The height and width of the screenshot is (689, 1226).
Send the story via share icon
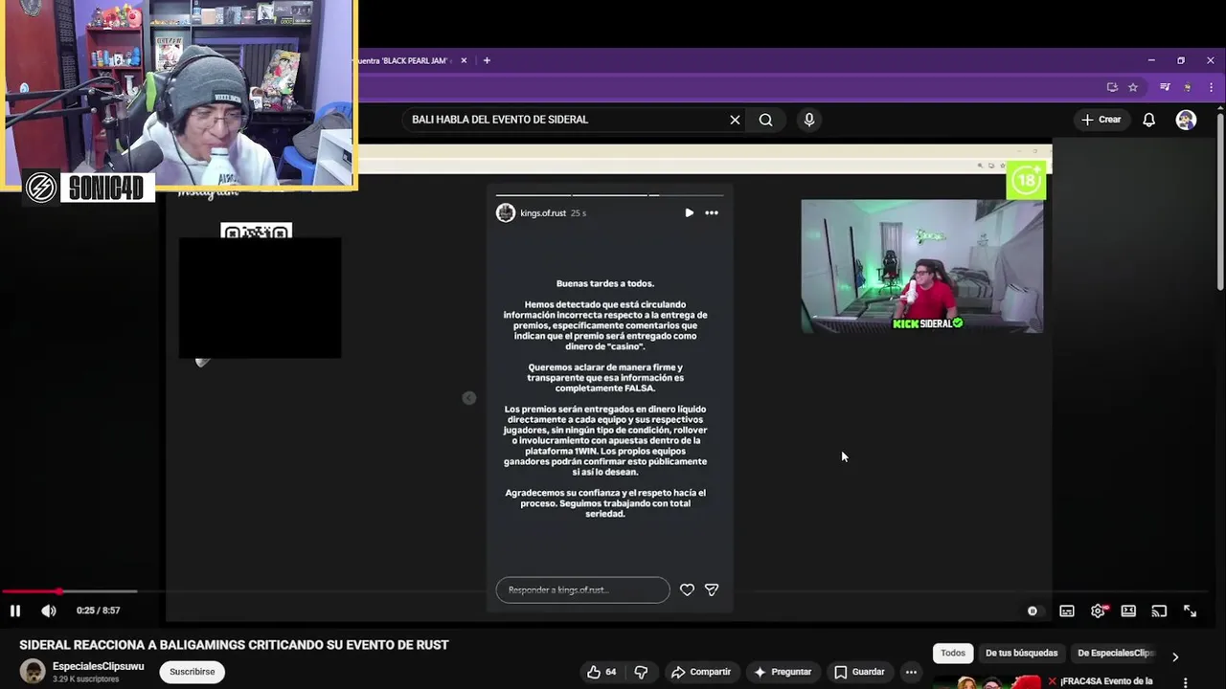(x=712, y=589)
